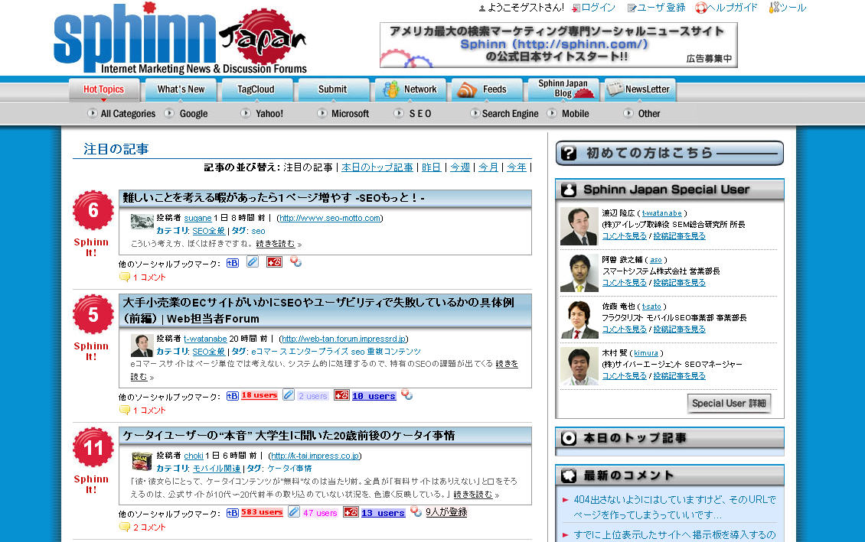Viewport: 865px width, 542px height.
Task: Open the NewsLetter tab
Action: click(x=640, y=89)
